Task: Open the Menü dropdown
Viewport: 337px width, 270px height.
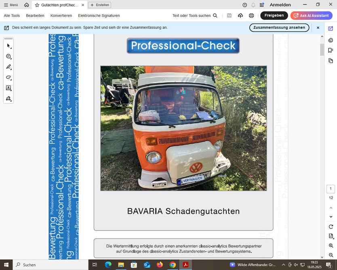Action: [12, 5]
